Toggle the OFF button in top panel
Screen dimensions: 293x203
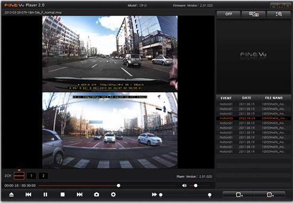pos(229,14)
